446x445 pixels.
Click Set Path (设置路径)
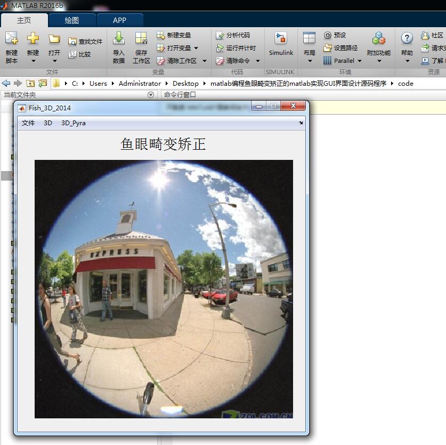340,48
